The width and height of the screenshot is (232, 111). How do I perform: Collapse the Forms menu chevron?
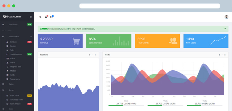[31, 90]
